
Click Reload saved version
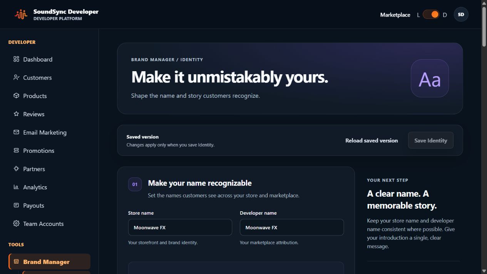coord(372,140)
